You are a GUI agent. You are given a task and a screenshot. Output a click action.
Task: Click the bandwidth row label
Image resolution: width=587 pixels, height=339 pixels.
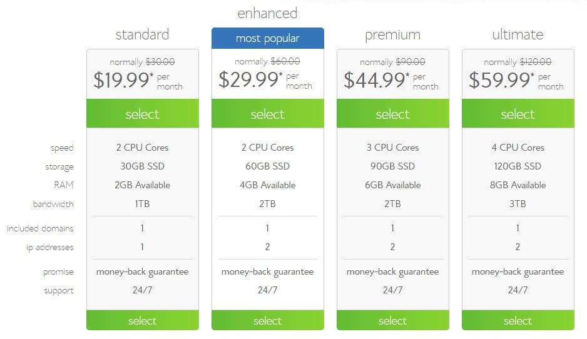tap(53, 204)
